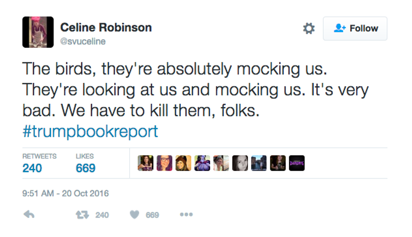Click the purple-tinted glasses avatar

(x=164, y=163)
